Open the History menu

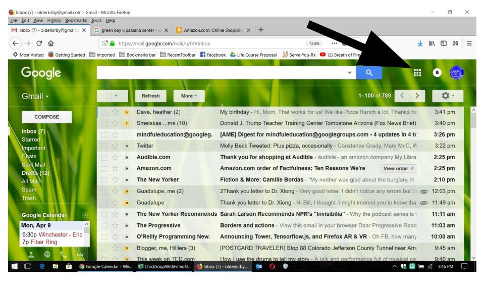pos(54,20)
